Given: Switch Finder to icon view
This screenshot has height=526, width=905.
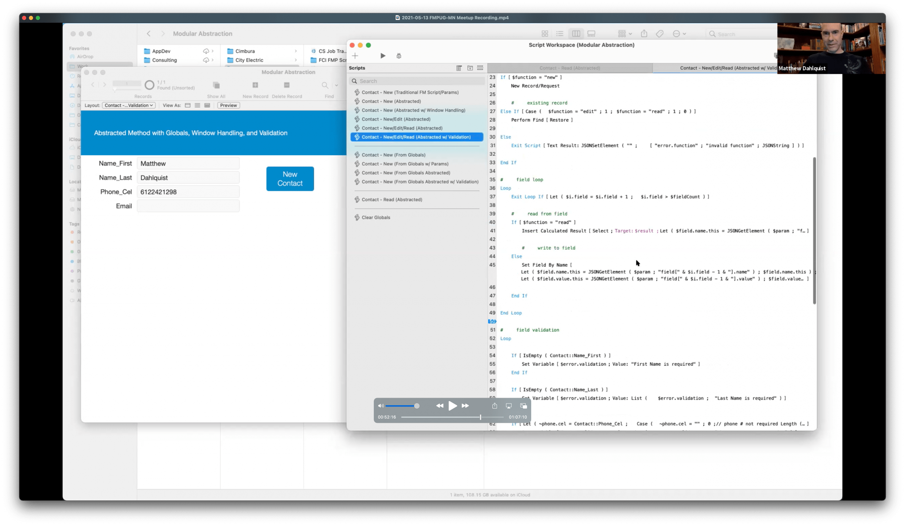Looking at the screenshot, I should click(x=545, y=34).
